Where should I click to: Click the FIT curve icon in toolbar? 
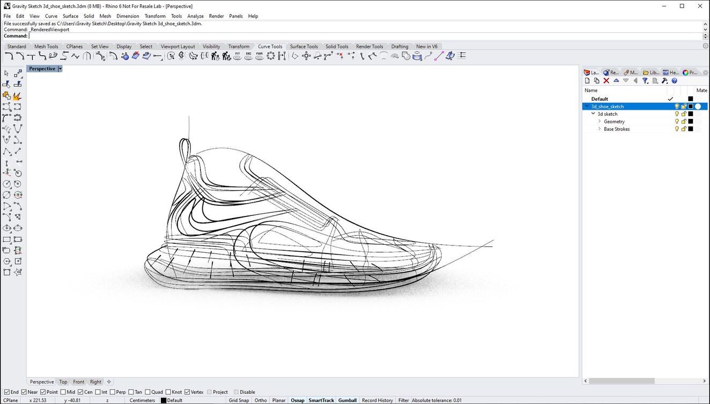pyautogui.click(x=238, y=56)
